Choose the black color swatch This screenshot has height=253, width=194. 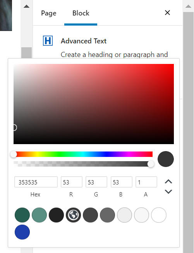point(56,215)
